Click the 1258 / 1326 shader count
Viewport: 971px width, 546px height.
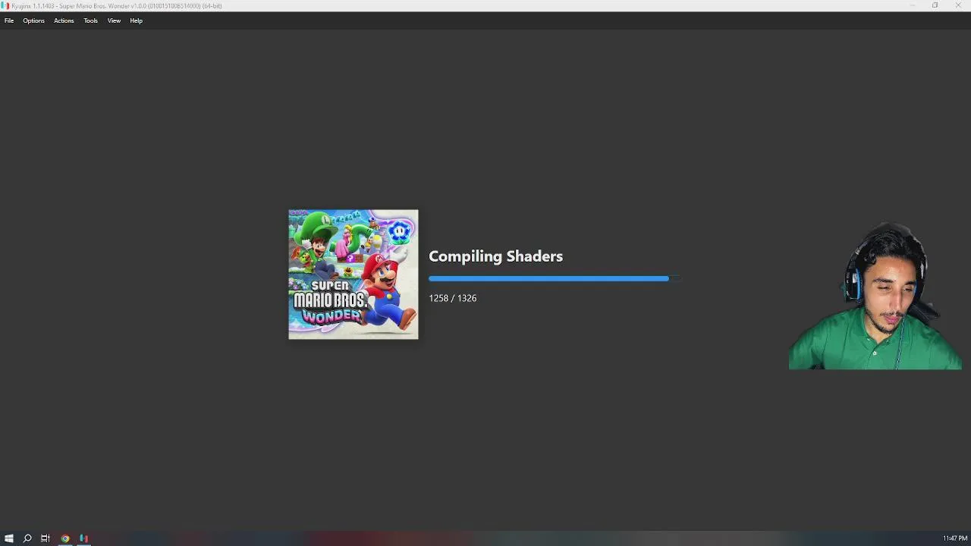(x=452, y=298)
